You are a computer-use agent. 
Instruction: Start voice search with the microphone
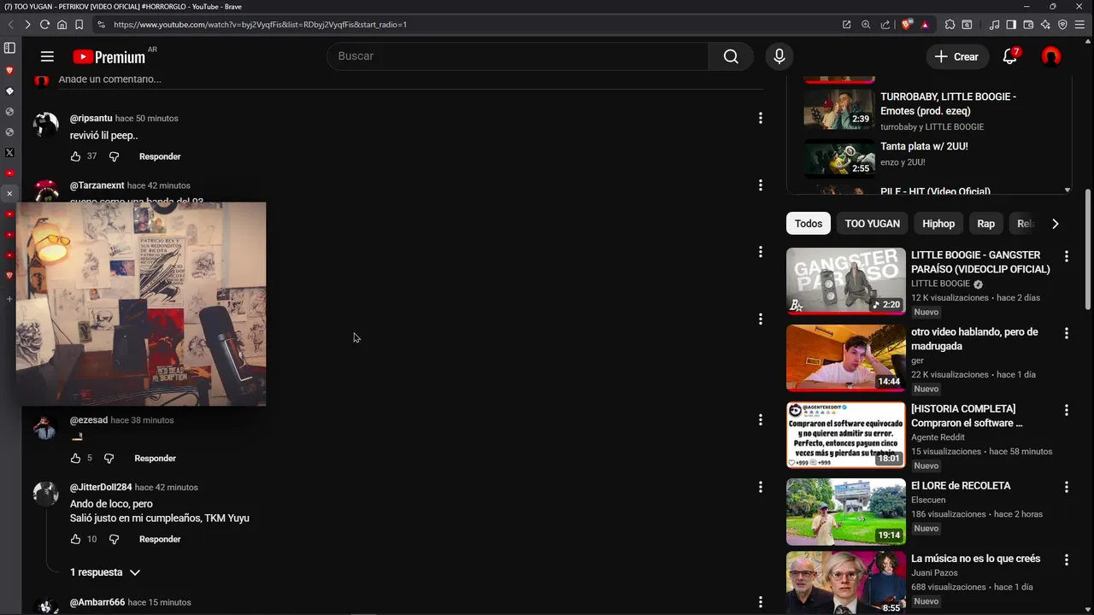[779, 56]
